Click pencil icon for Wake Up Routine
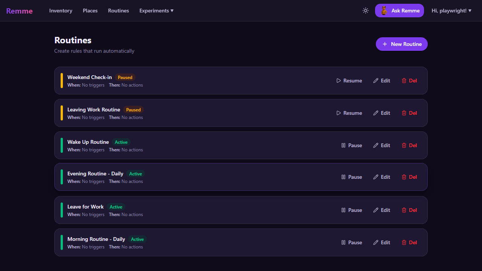This screenshot has width=482, height=271. pos(375,145)
